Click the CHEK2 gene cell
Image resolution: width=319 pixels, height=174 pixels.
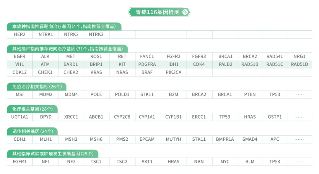tap(71, 72)
